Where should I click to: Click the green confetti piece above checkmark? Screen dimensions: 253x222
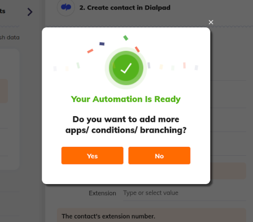pos(126,38)
